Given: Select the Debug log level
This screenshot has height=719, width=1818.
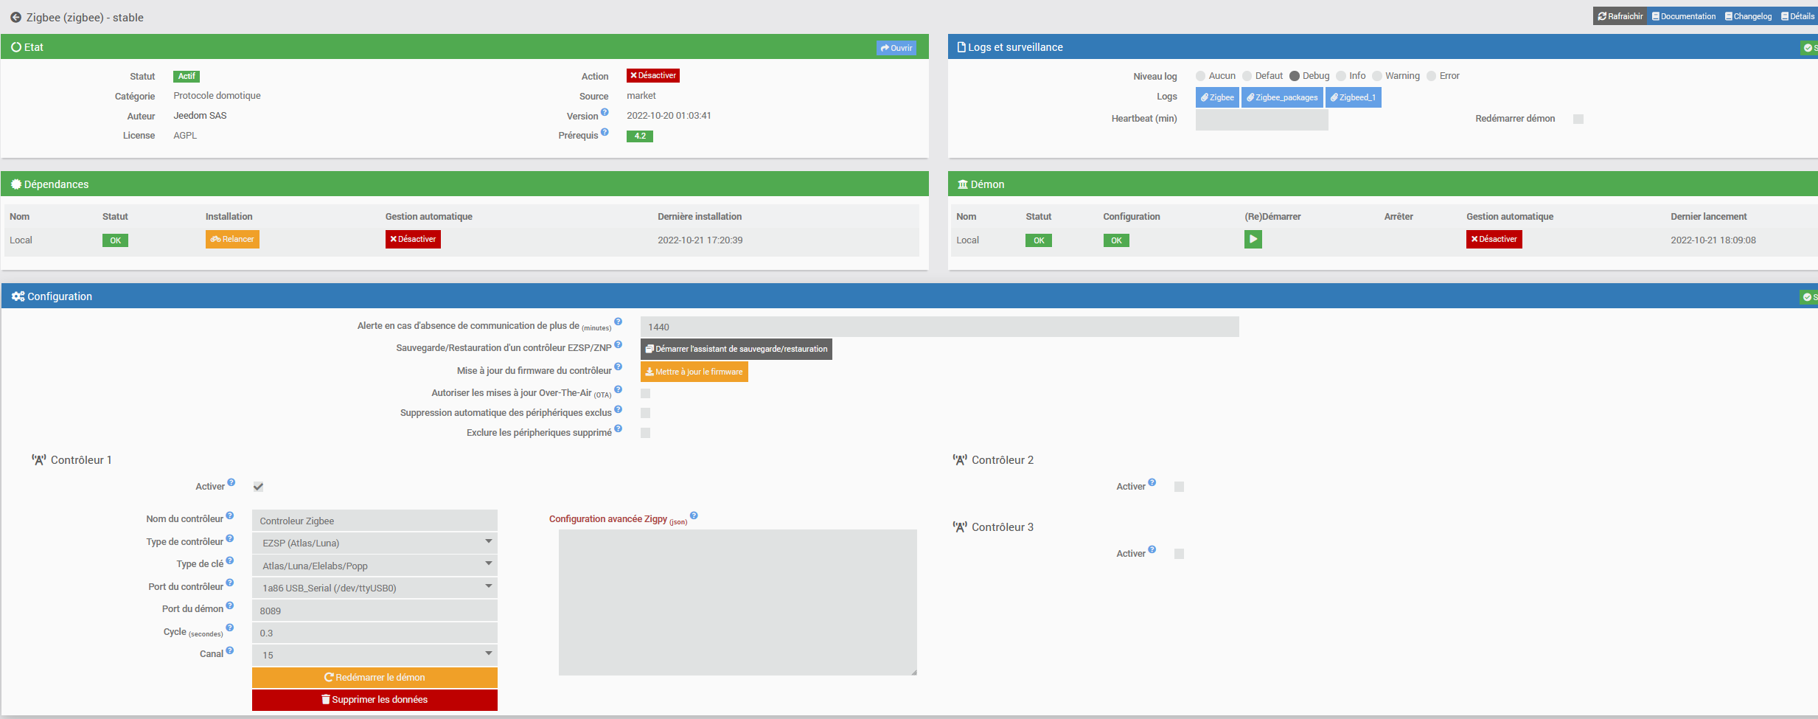Looking at the screenshot, I should [1295, 76].
